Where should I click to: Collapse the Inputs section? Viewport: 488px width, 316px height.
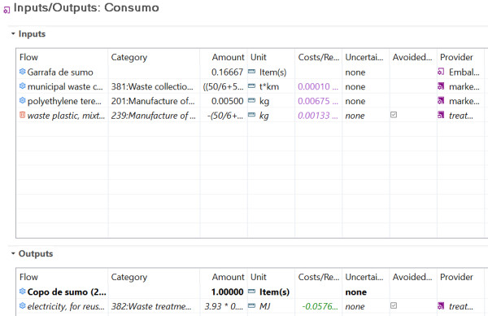coord(13,33)
